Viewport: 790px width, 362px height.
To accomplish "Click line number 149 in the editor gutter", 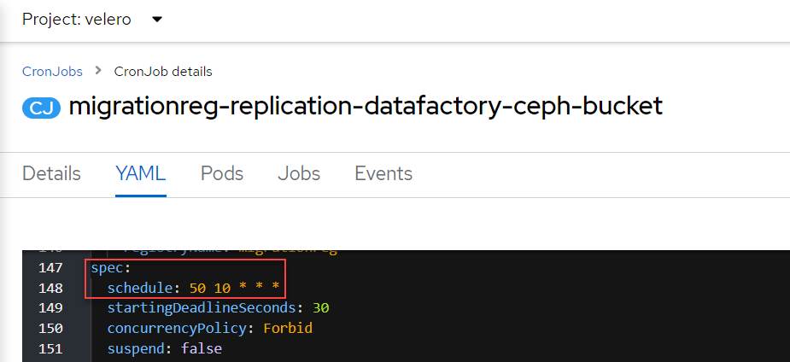I will pos(51,308).
